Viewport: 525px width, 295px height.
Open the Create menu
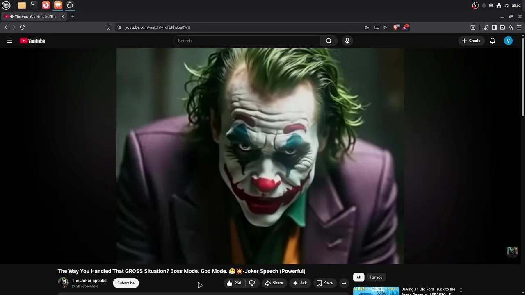pos(471,41)
